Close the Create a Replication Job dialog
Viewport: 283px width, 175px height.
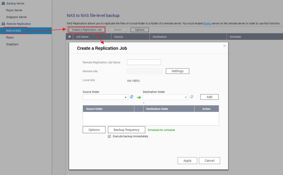pos(224,46)
